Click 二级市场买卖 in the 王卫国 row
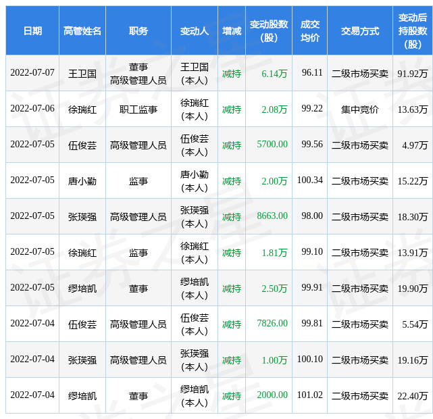 pos(360,74)
